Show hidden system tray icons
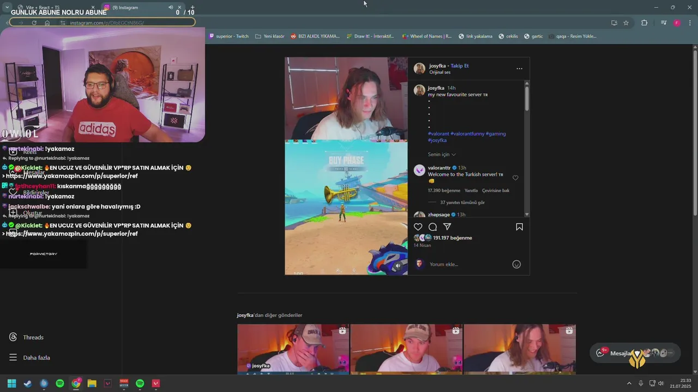Screen dimensions: 698x392 click(629, 383)
